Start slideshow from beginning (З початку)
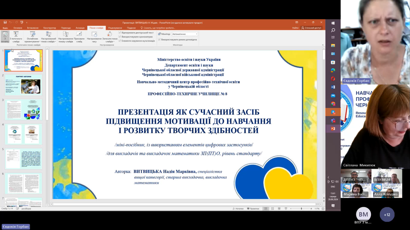This screenshot has width=410, height=230. [x=5, y=37]
